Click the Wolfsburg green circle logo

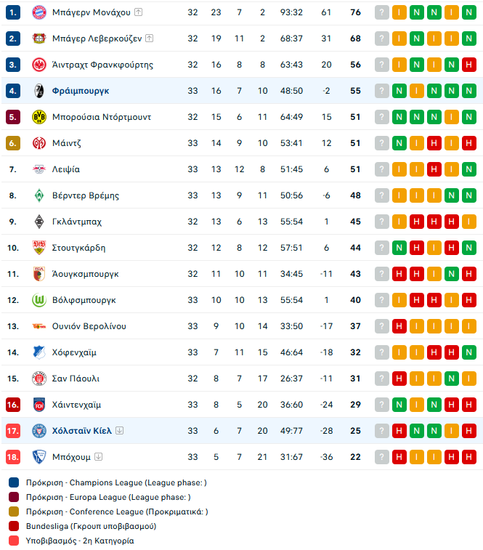coord(39,300)
